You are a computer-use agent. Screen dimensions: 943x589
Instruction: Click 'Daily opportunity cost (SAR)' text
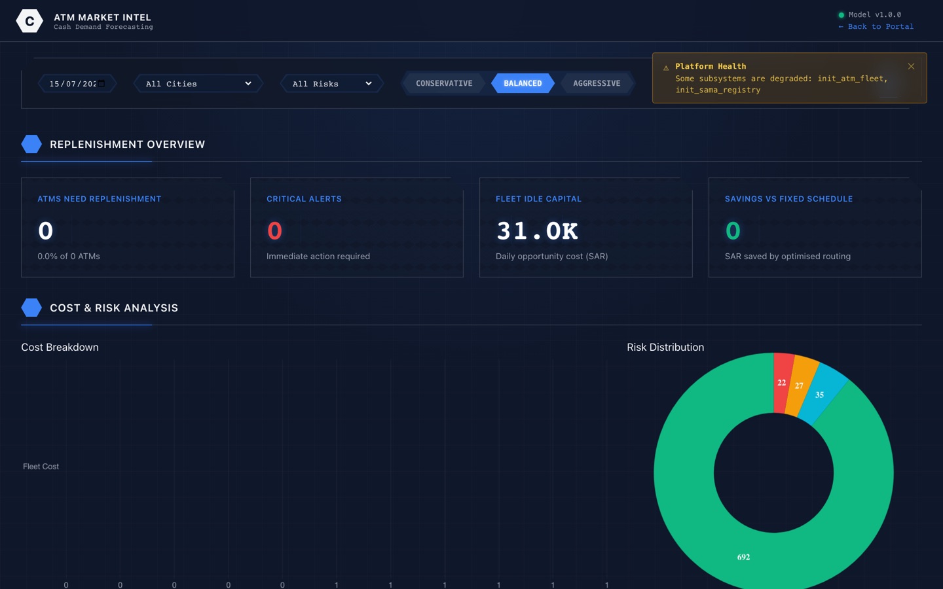[x=552, y=257]
